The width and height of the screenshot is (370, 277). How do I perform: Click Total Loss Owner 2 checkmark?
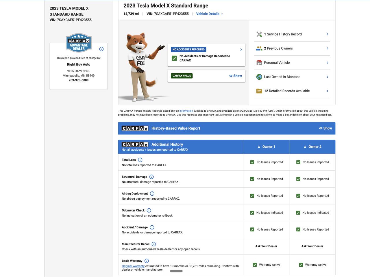298,162
